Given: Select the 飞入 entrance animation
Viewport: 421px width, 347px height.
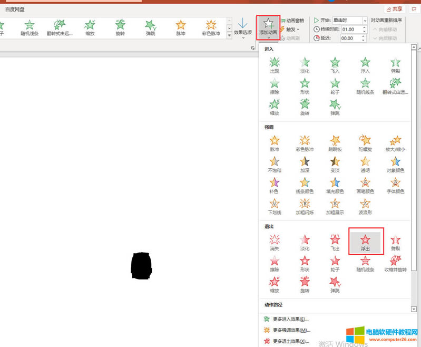Looking at the screenshot, I should point(335,65).
